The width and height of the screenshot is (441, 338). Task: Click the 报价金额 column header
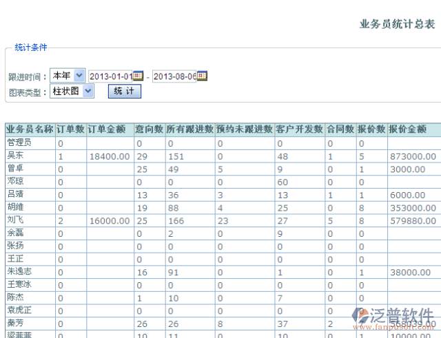[x=407, y=129]
